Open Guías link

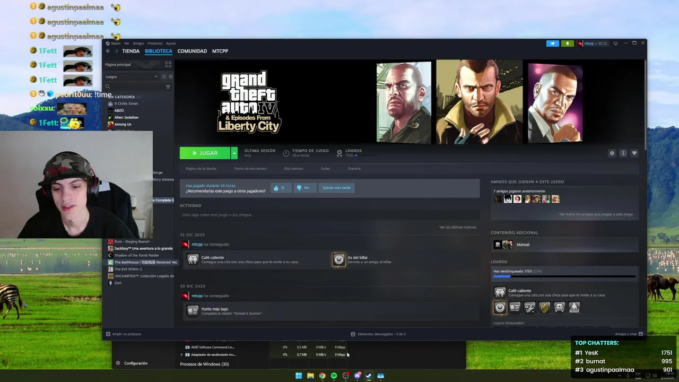pyautogui.click(x=325, y=169)
